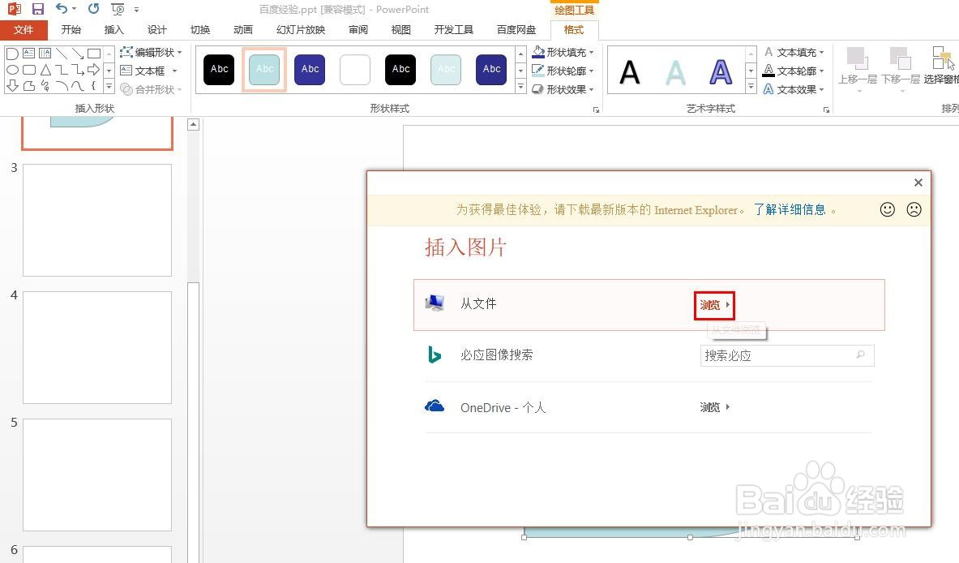Apply the first black Abc shape style
This screenshot has height=563, width=959.
[x=219, y=69]
